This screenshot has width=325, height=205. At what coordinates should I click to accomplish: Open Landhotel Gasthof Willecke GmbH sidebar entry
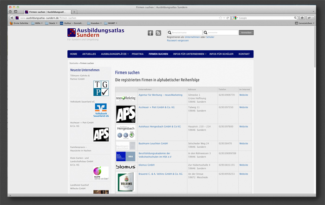click(x=79, y=187)
